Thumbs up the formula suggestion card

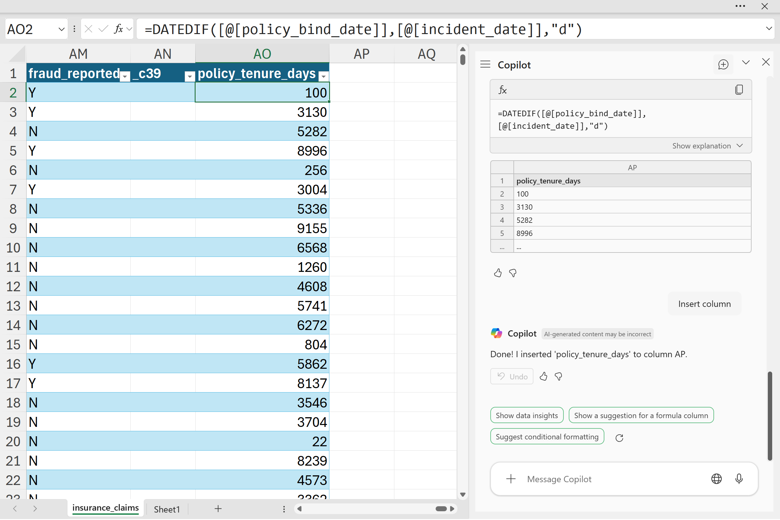pyautogui.click(x=497, y=273)
